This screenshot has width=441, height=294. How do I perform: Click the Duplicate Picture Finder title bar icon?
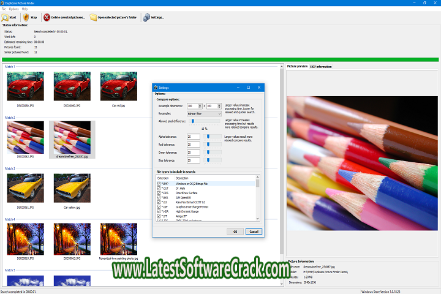tap(2, 3)
